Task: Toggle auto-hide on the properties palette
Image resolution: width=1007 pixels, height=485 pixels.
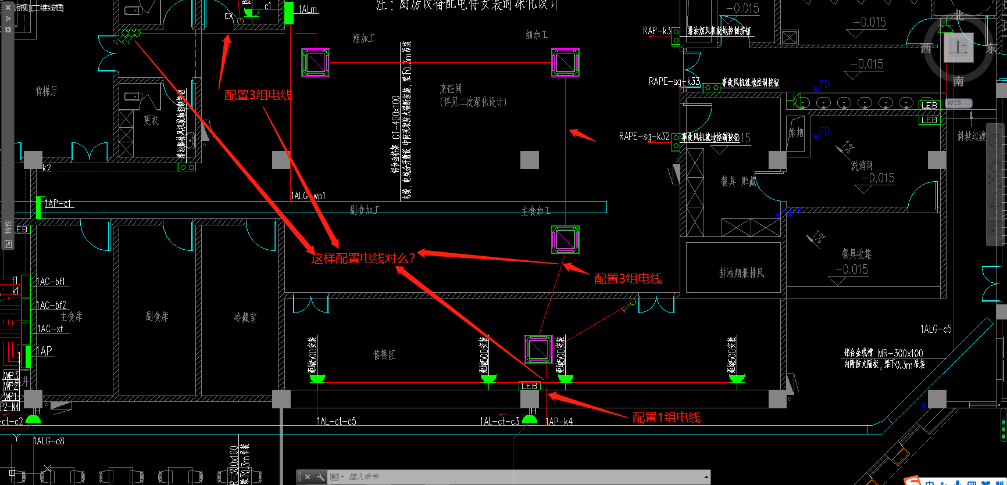Action: point(8,19)
